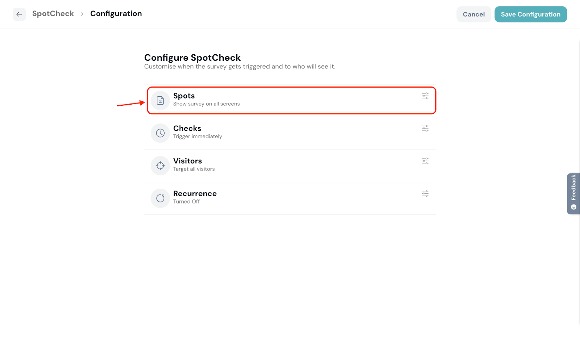Expand the Checks section title
Image resolution: width=580 pixels, height=362 pixels.
(x=187, y=129)
